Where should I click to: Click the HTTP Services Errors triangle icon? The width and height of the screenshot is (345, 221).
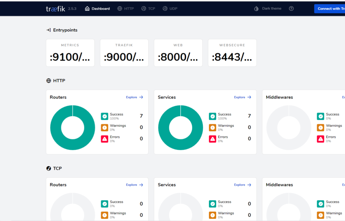point(213,139)
